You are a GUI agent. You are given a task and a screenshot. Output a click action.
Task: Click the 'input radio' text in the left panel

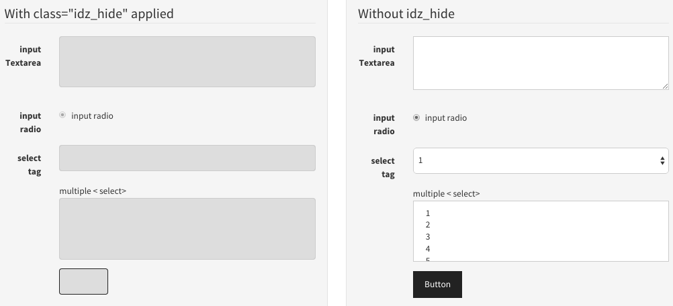tap(92, 116)
